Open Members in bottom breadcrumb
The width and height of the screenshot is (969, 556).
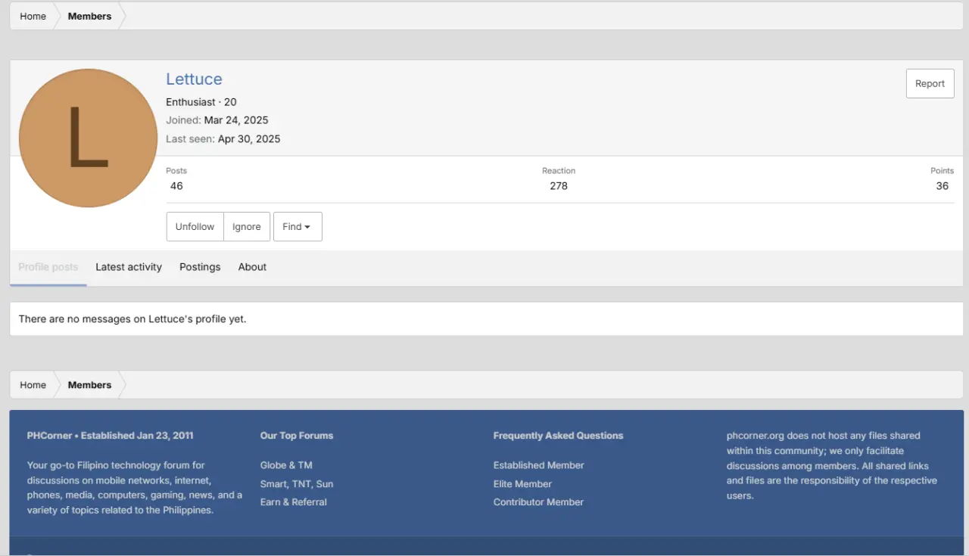click(x=89, y=385)
